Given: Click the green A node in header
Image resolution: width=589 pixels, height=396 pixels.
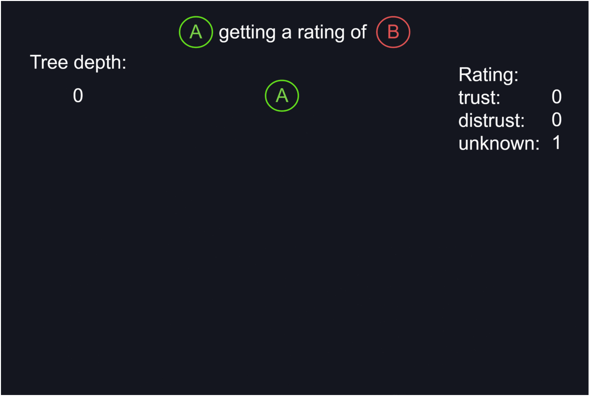Looking at the screenshot, I should pyautogui.click(x=195, y=32).
